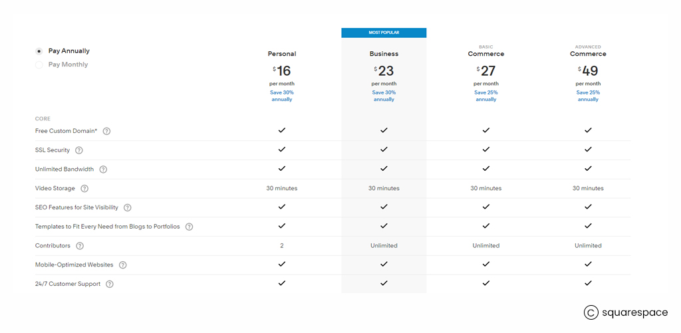Click Personal plan Contributors value 2
The width and height of the screenshot is (681, 333).
pyautogui.click(x=282, y=246)
